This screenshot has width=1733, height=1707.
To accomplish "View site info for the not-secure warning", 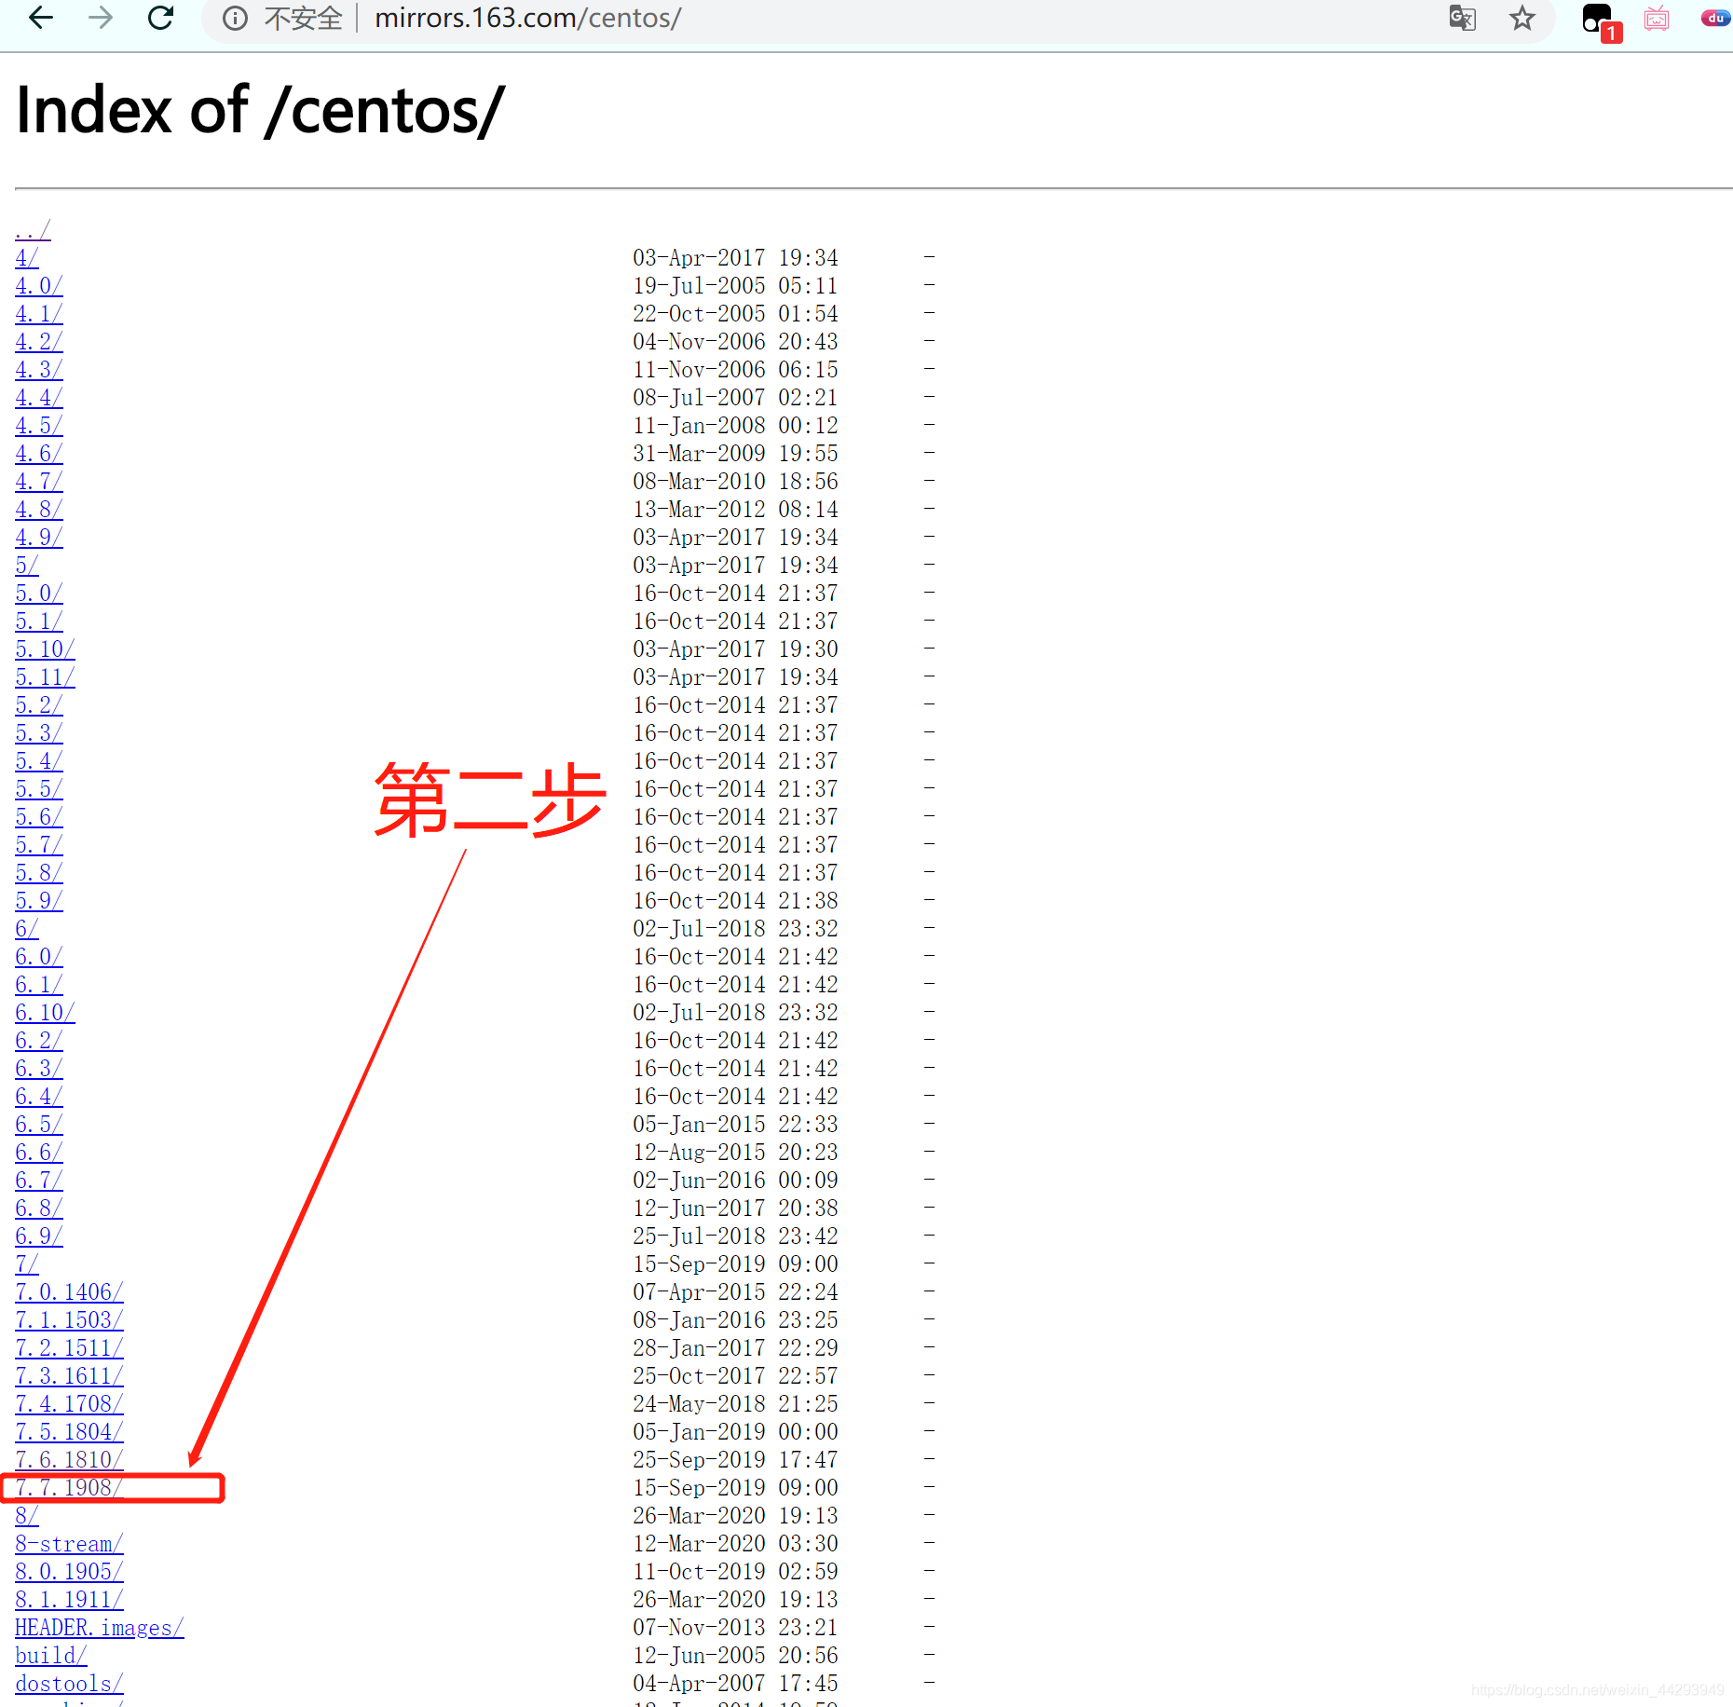I will pyautogui.click(x=236, y=19).
